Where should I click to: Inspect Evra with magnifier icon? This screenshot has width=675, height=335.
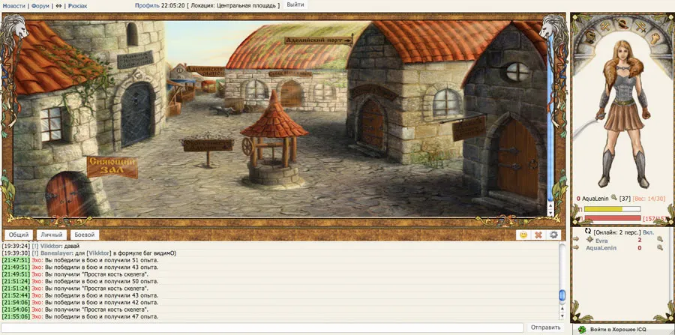(659, 241)
